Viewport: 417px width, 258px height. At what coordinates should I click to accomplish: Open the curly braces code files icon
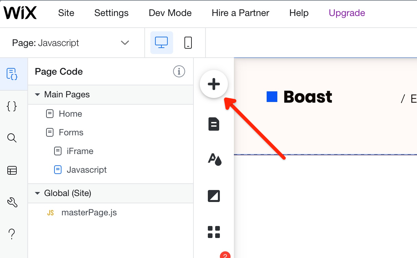click(x=12, y=106)
